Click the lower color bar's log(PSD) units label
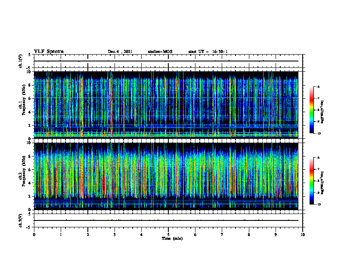This screenshot has height=263, width=341. tap(322, 182)
